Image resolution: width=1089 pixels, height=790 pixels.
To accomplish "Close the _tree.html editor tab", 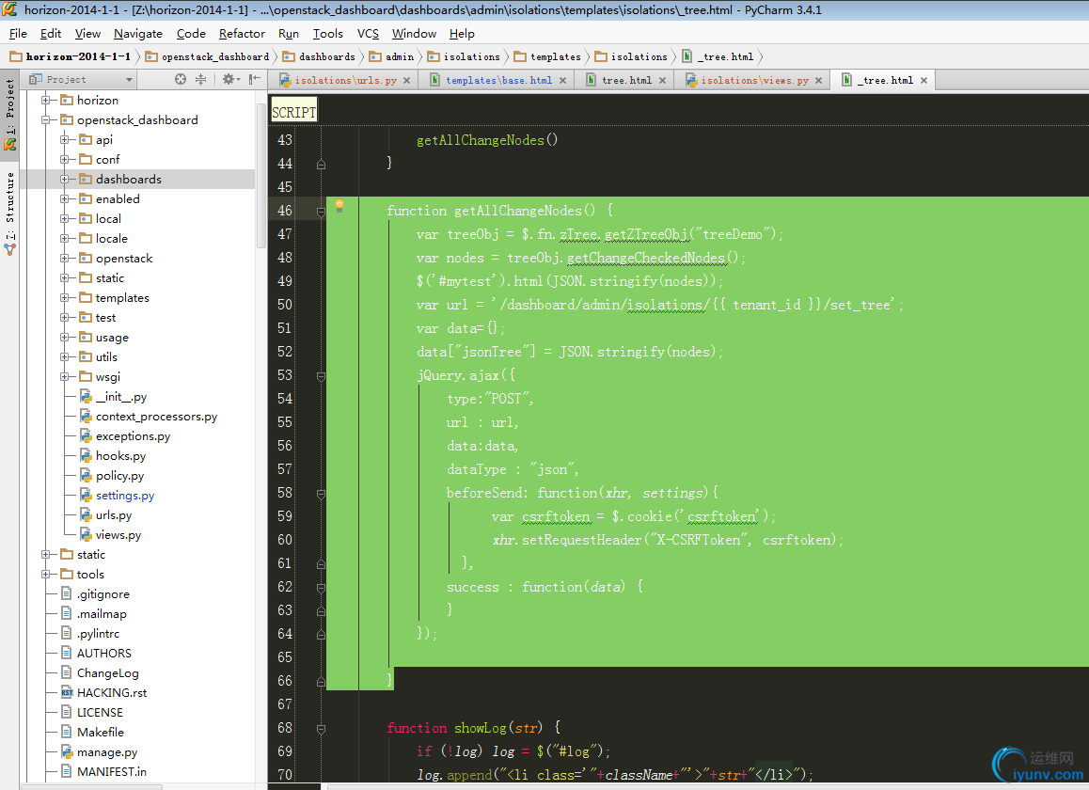I will 923,81.
